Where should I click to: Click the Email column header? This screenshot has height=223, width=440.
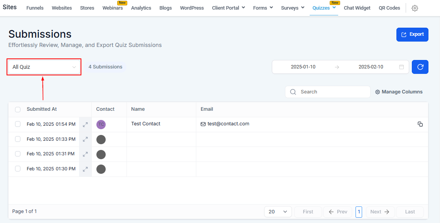coord(207,109)
